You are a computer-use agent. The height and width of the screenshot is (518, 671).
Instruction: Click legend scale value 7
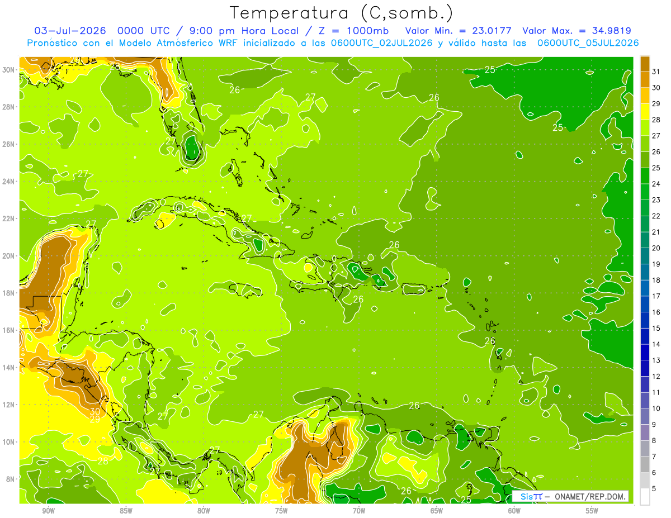click(654, 457)
